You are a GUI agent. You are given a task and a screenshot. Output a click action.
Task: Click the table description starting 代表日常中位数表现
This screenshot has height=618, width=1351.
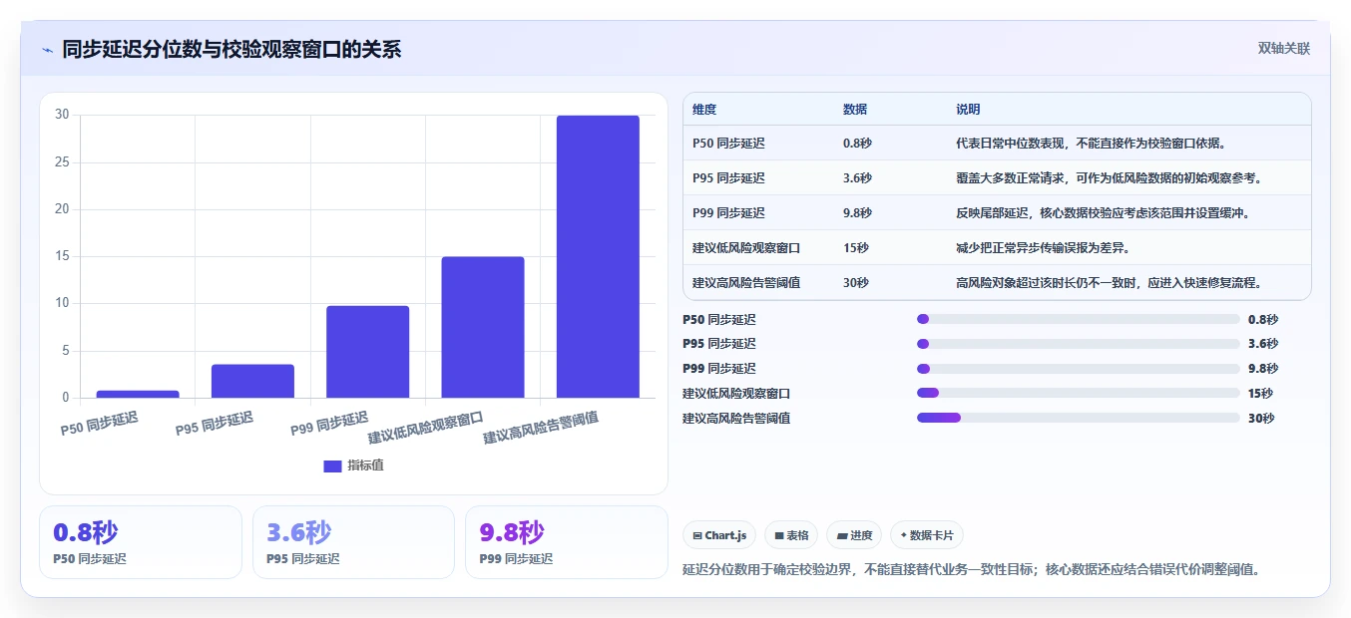pyautogui.click(x=1091, y=144)
